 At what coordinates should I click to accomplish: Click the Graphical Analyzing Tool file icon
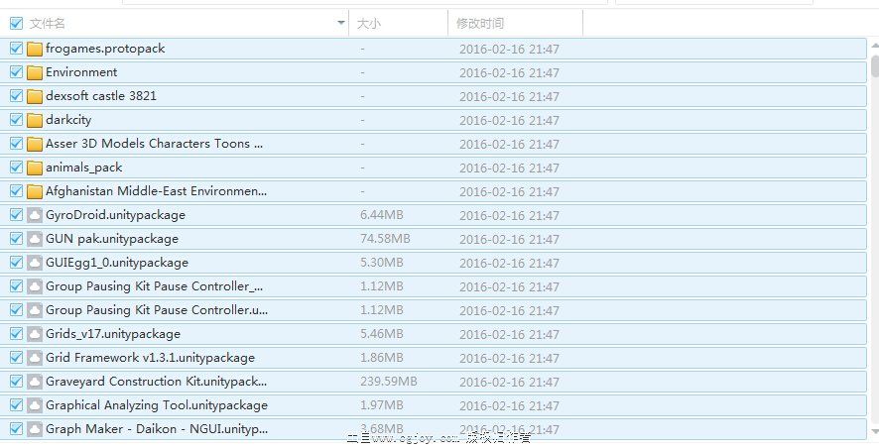34,405
